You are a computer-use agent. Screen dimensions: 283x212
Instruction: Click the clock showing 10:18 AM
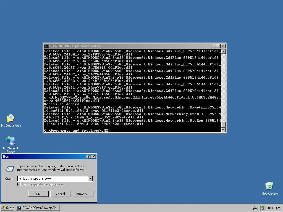click(274, 208)
